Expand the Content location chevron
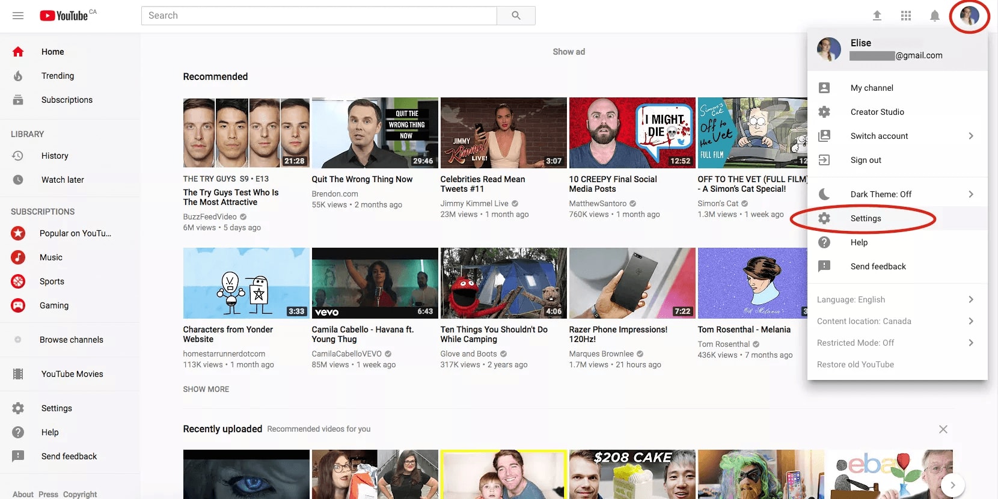This screenshot has height=499, width=998. [971, 321]
